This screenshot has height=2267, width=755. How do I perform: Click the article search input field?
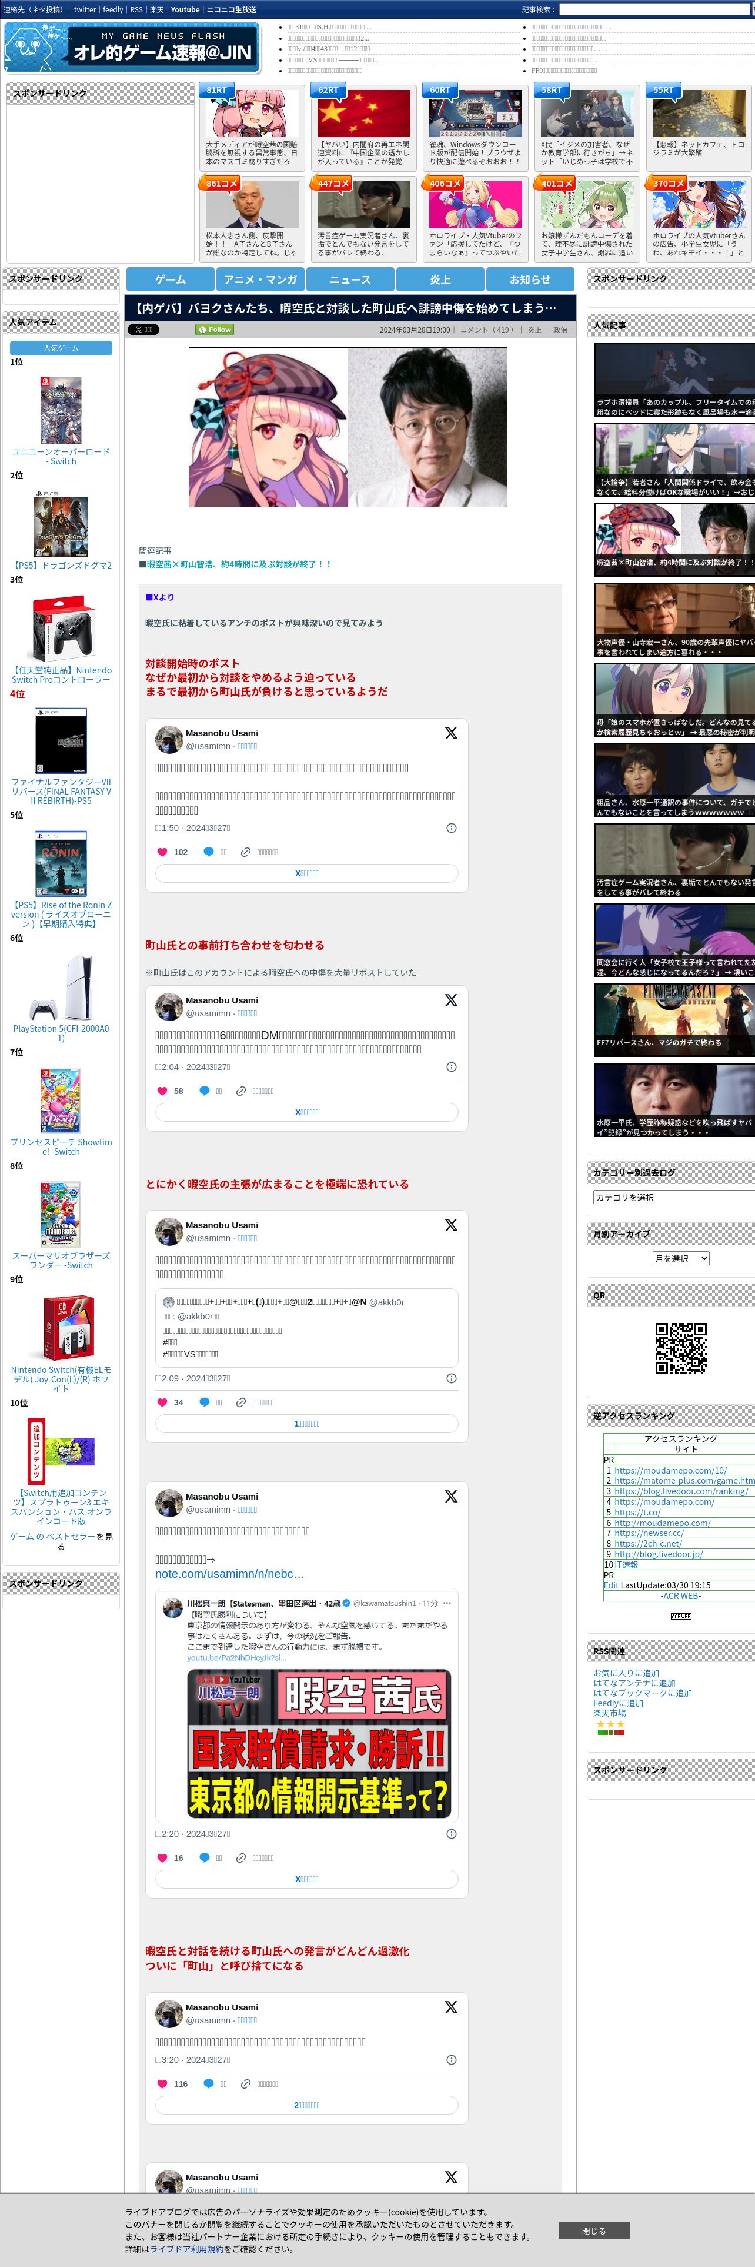pos(655,9)
